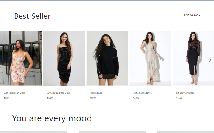Click the Ruffle Cocktail Dress title
This screenshot has height=133, width=214.
tap(143, 93)
